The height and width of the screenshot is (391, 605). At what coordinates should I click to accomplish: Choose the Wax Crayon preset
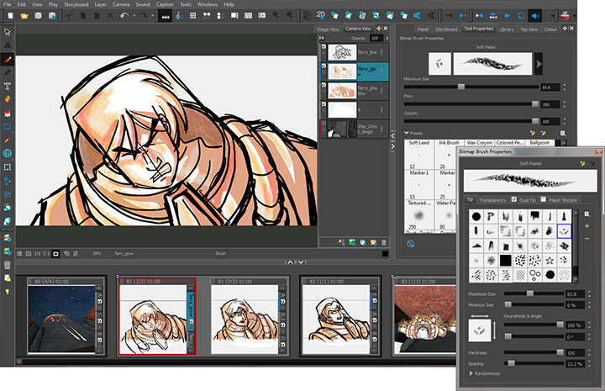pos(479,143)
